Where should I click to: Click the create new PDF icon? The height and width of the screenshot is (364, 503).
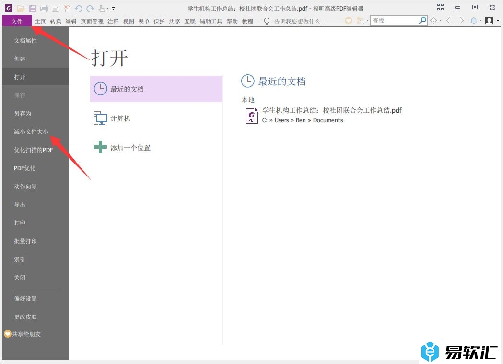(67, 8)
